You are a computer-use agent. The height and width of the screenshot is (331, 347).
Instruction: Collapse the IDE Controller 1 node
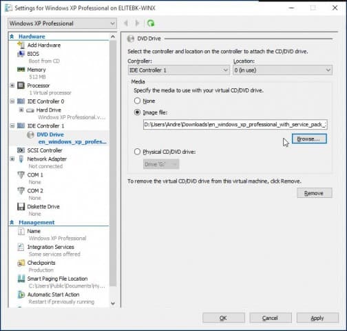pos(12,126)
